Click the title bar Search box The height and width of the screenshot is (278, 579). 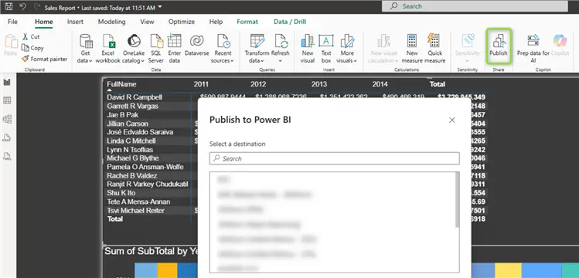(x=475, y=6)
